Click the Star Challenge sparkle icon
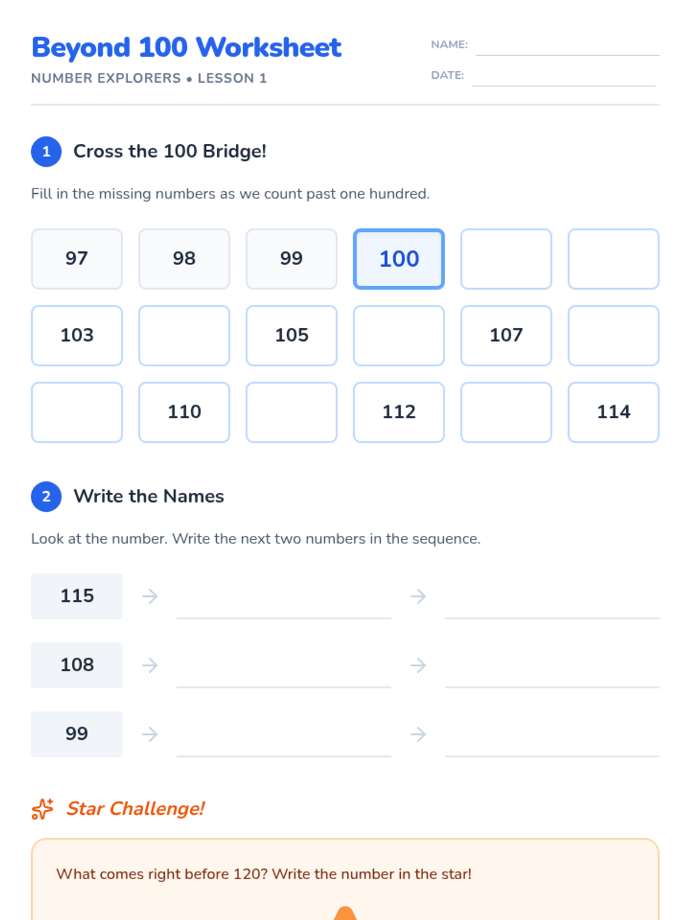 tap(43, 808)
